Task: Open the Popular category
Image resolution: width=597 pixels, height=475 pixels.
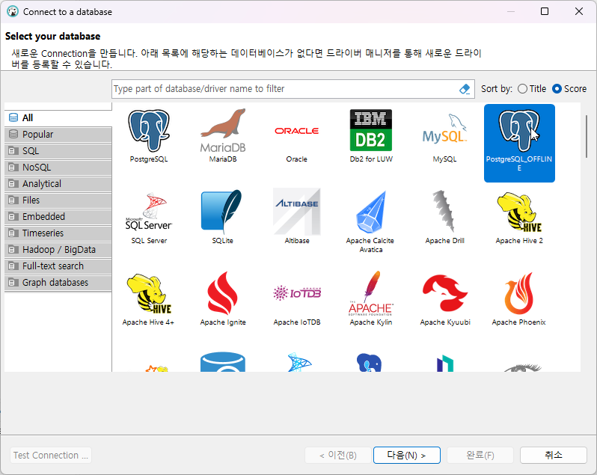Action: 58,135
